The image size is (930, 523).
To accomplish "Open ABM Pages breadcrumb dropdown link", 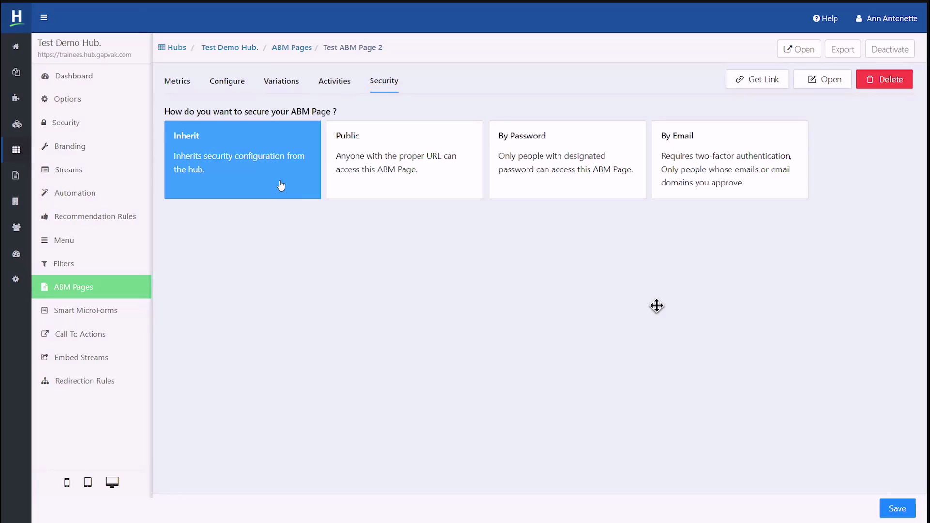I will coord(291,47).
